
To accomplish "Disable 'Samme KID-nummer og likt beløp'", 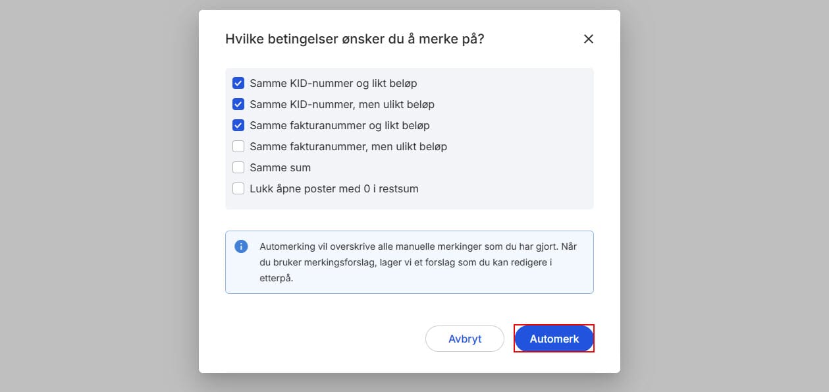I will 238,83.
